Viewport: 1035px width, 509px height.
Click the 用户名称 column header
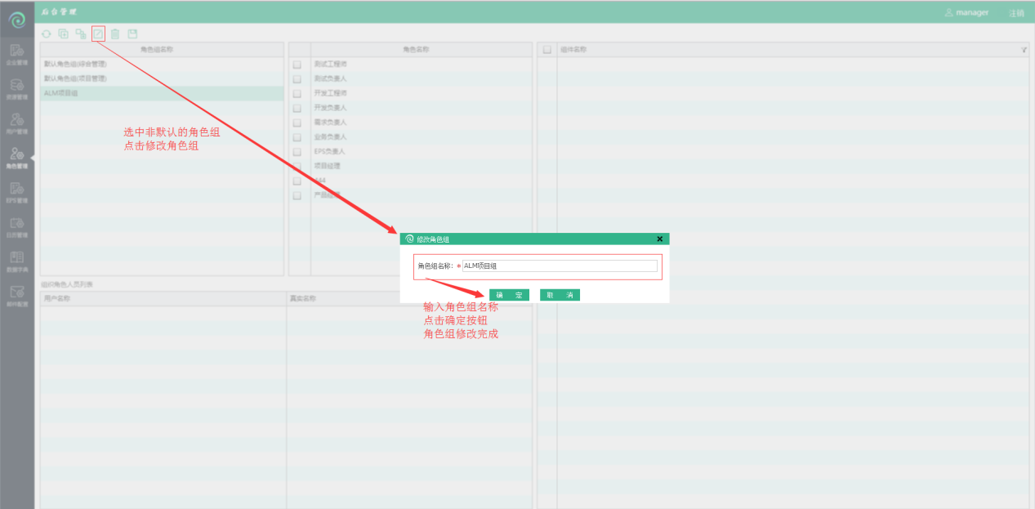(x=163, y=298)
